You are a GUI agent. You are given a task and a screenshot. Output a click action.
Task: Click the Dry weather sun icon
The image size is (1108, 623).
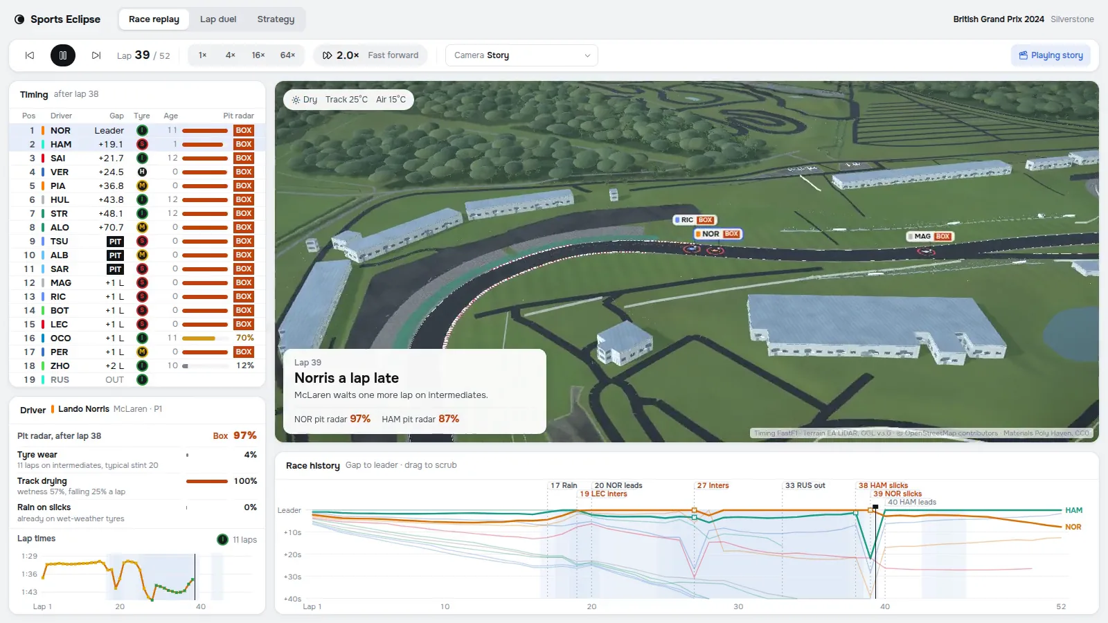tap(296, 100)
